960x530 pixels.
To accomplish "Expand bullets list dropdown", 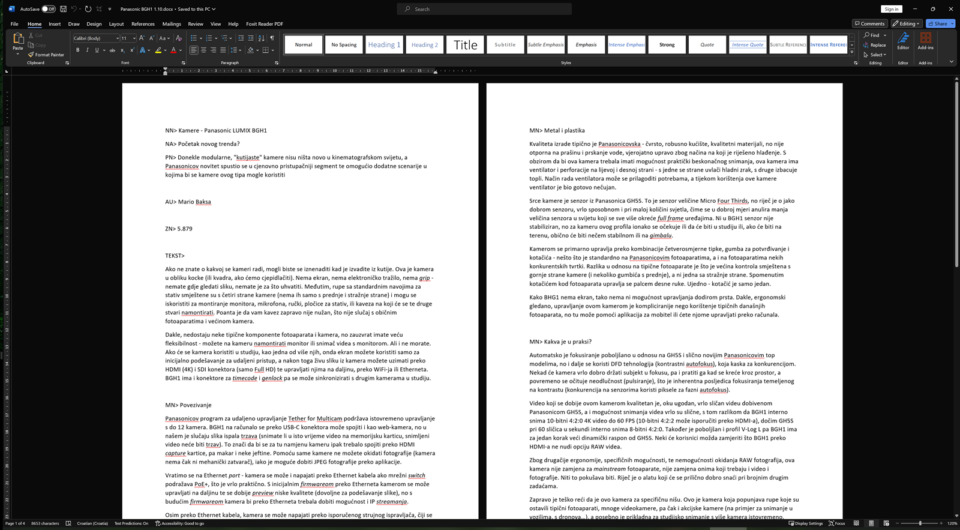I will (200, 38).
